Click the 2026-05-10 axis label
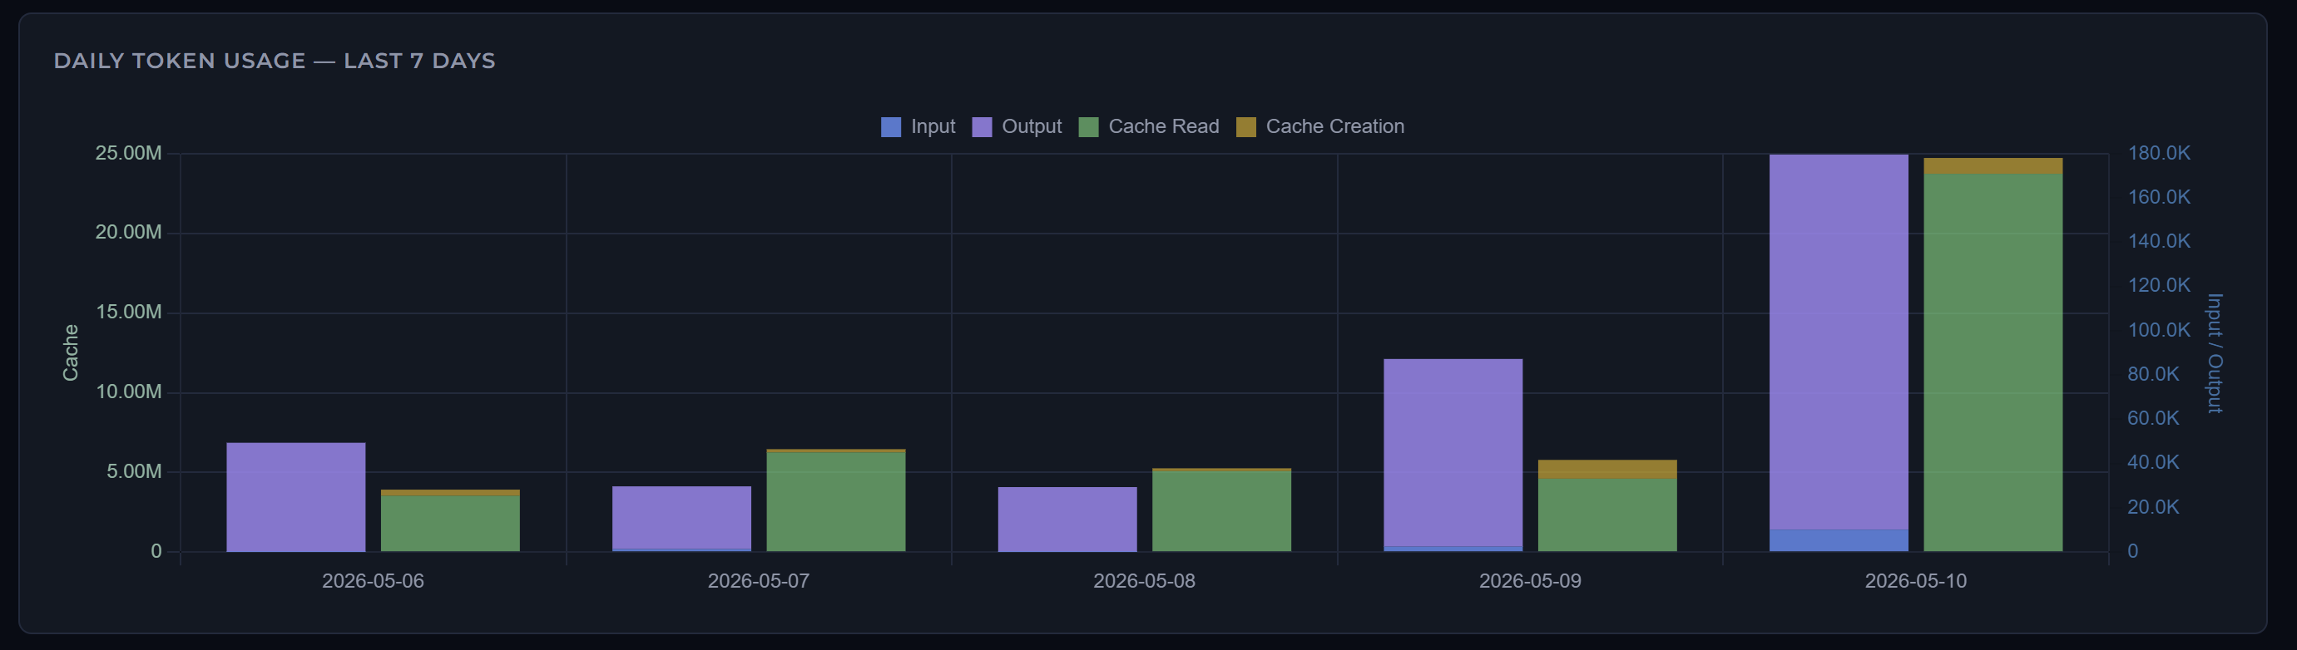Viewport: 2297px width, 650px height. [x=1915, y=580]
